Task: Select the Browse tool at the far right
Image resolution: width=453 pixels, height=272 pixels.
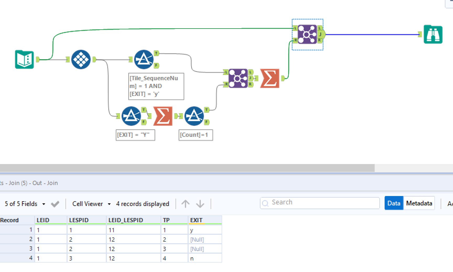Action: [x=433, y=34]
